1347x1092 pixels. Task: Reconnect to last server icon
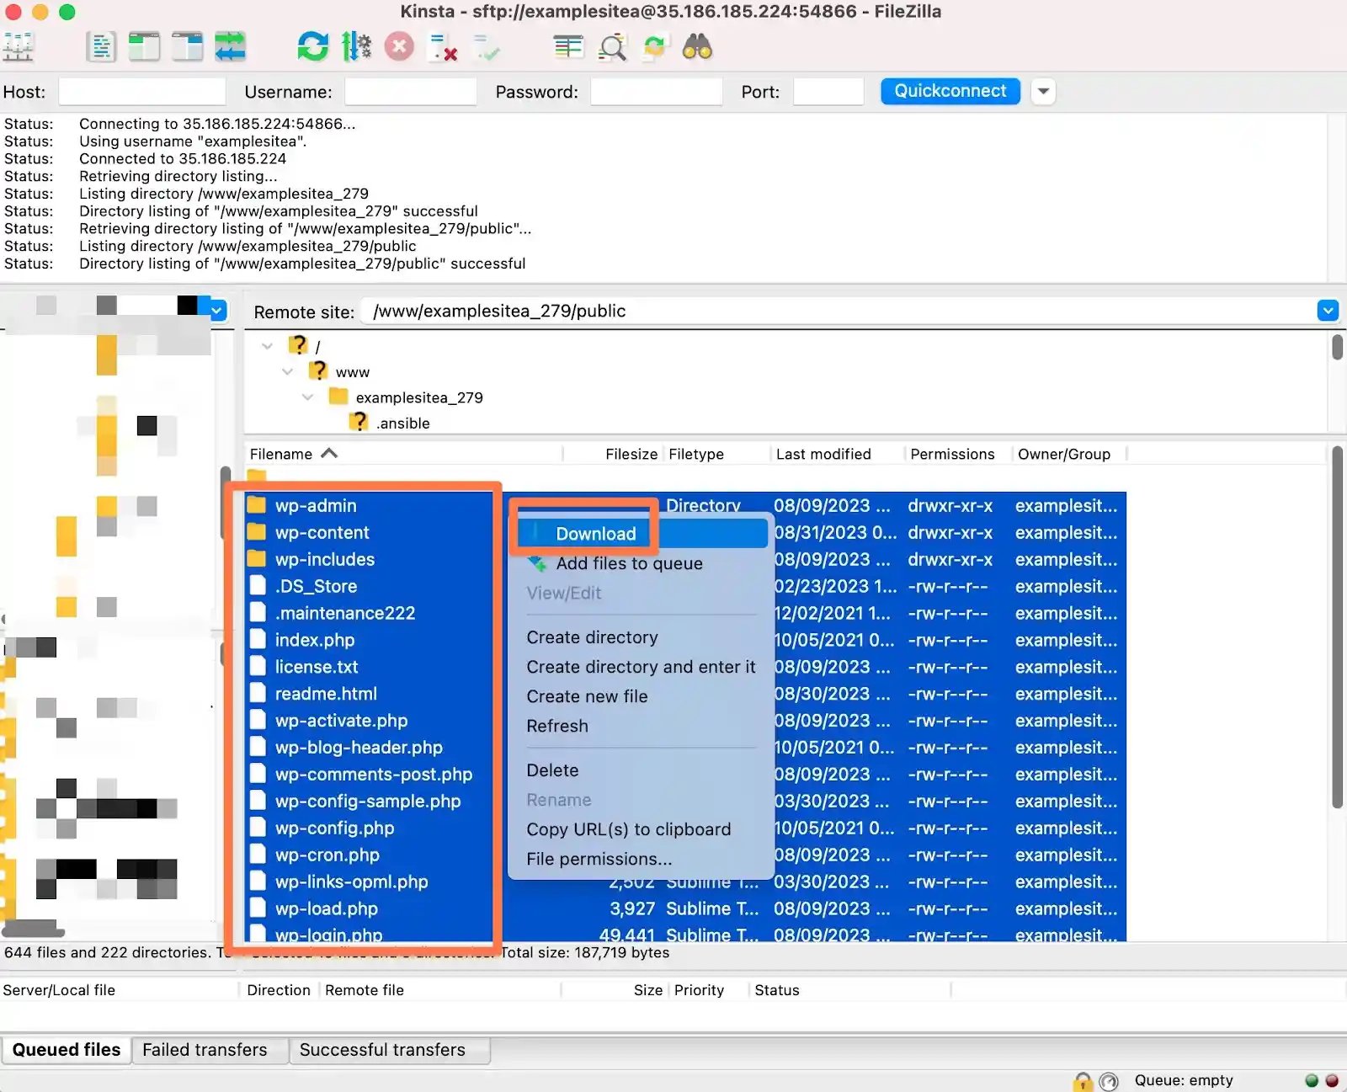(x=486, y=47)
